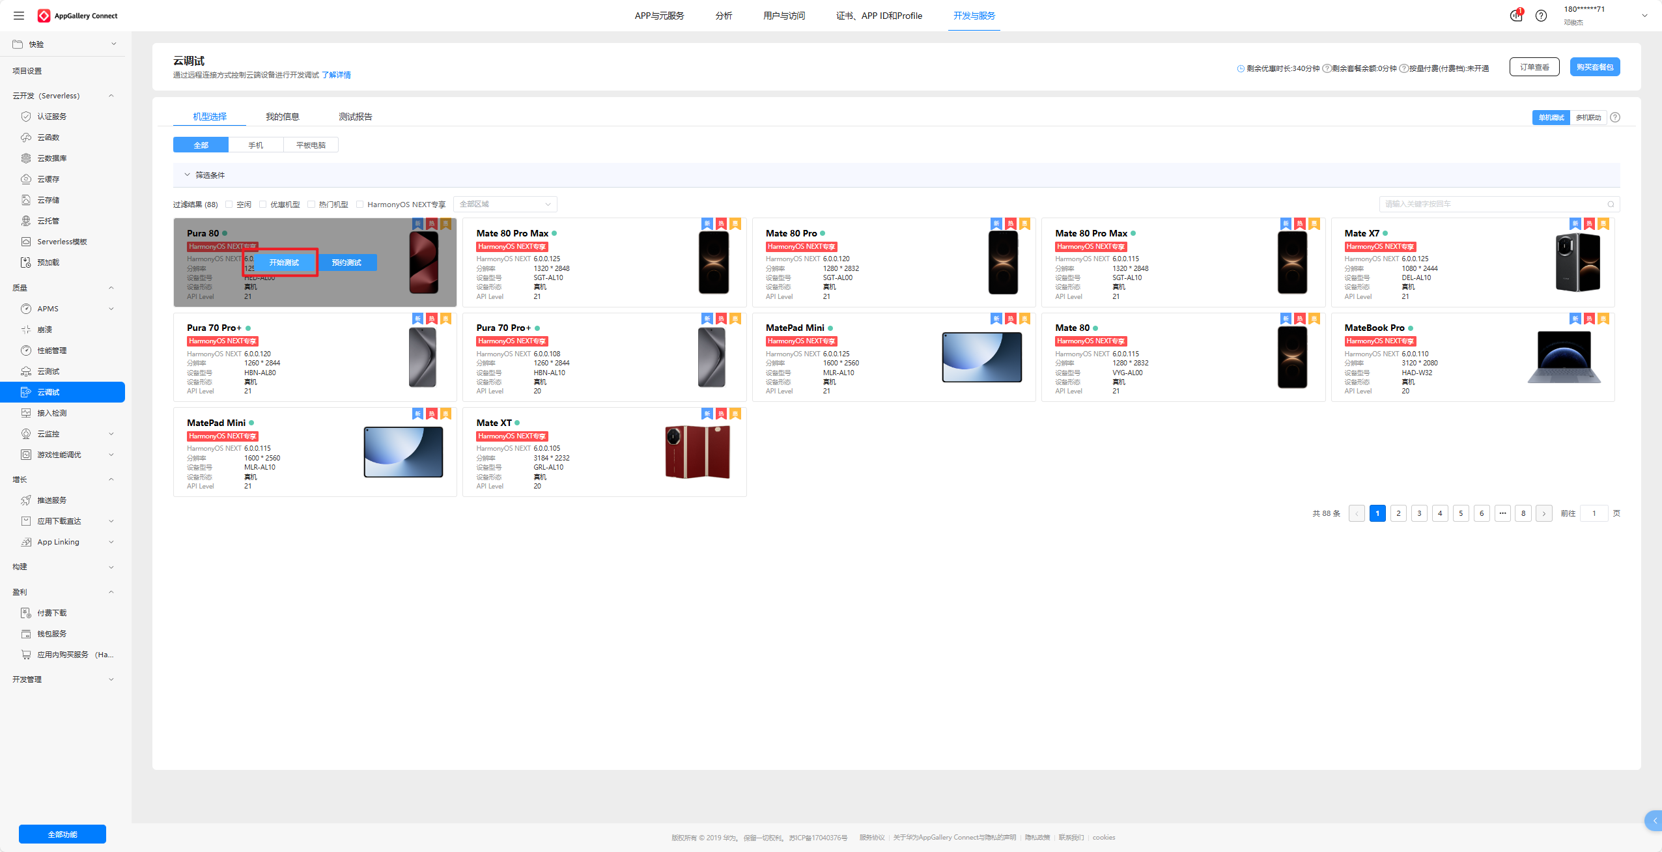Click the notification bell icon
1662x852 pixels.
coord(1515,16)
